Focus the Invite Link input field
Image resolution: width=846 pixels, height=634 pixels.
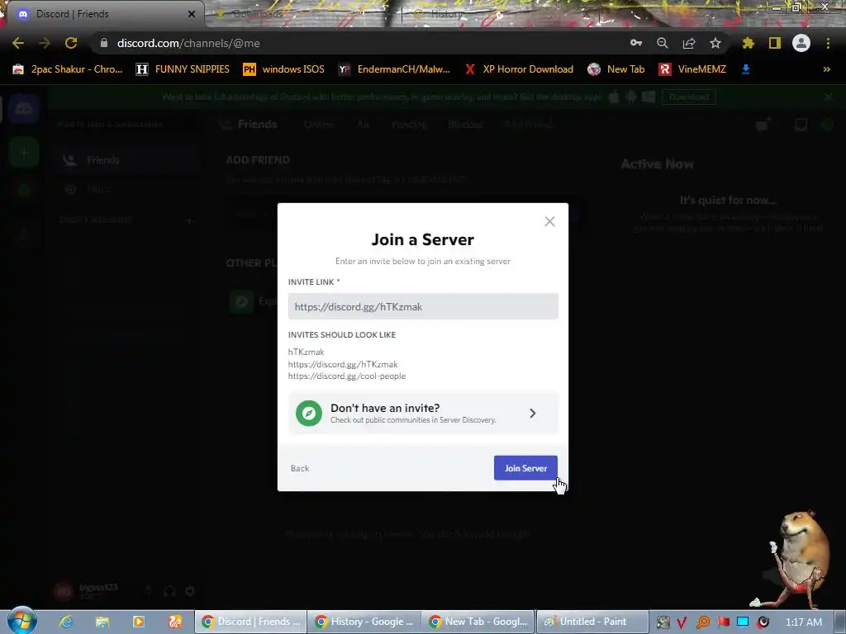tap(423, 306)
